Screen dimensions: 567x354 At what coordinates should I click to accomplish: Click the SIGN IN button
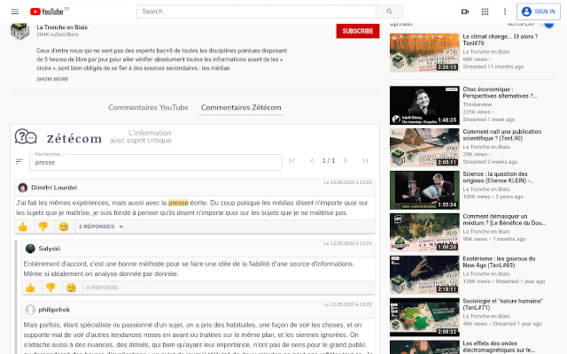point(539,12)
